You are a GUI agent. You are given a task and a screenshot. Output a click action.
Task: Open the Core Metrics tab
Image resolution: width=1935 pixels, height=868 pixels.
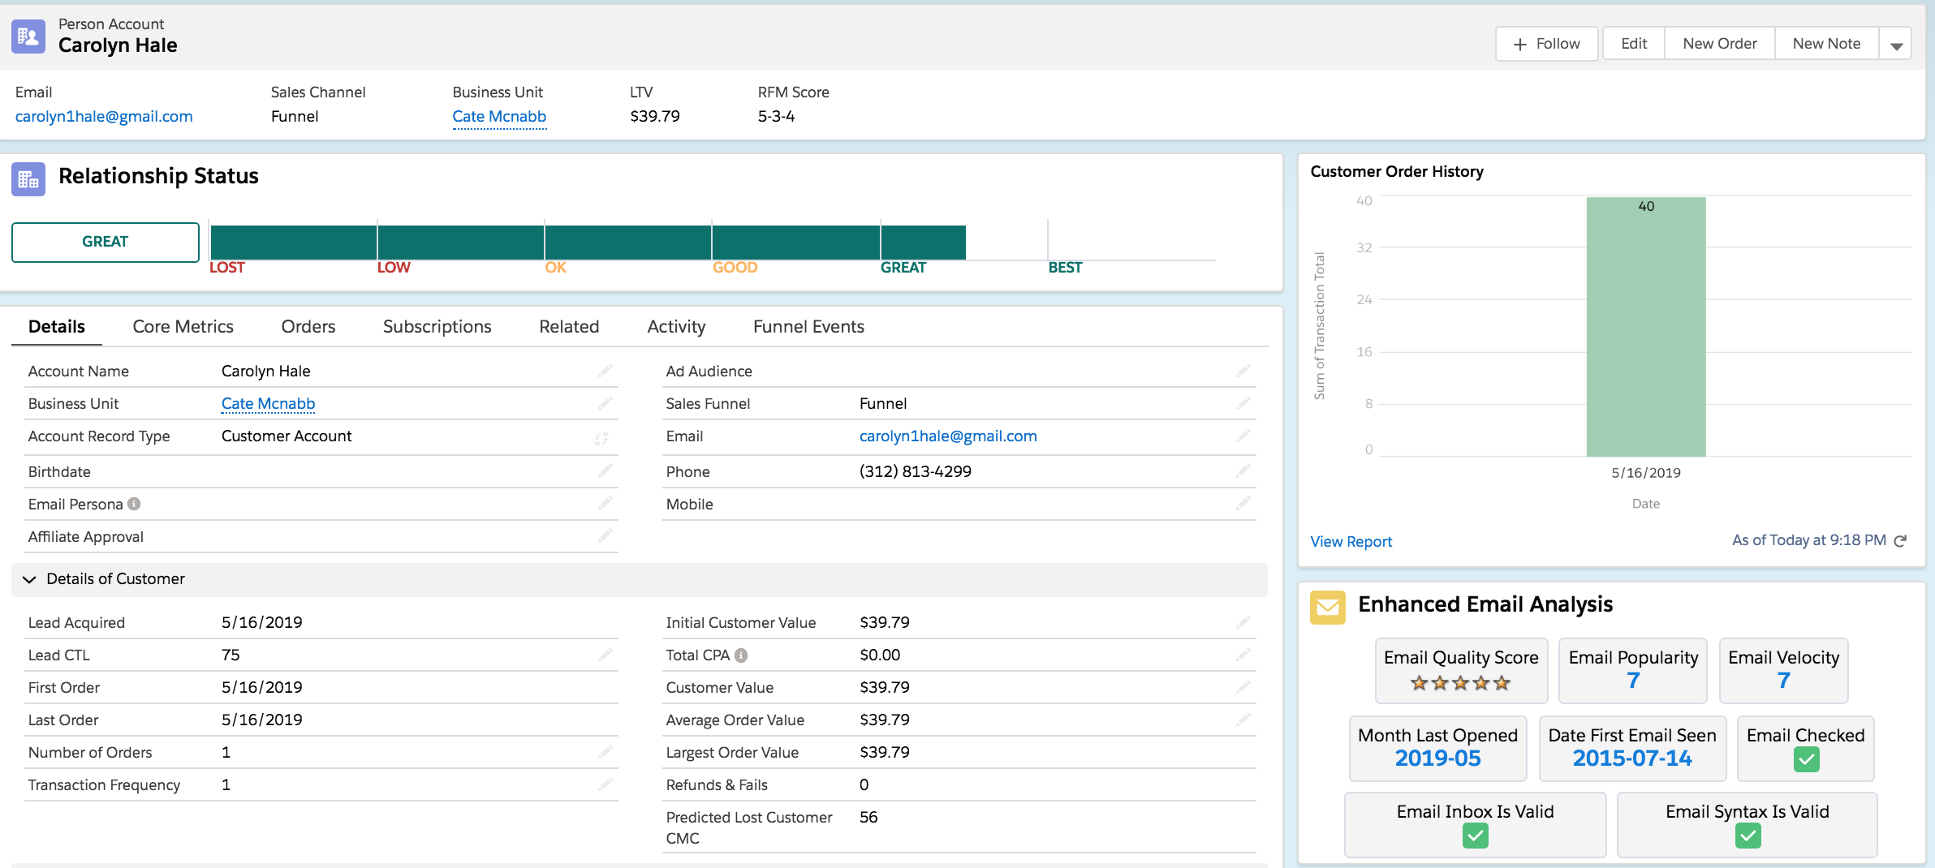[183, 326]
